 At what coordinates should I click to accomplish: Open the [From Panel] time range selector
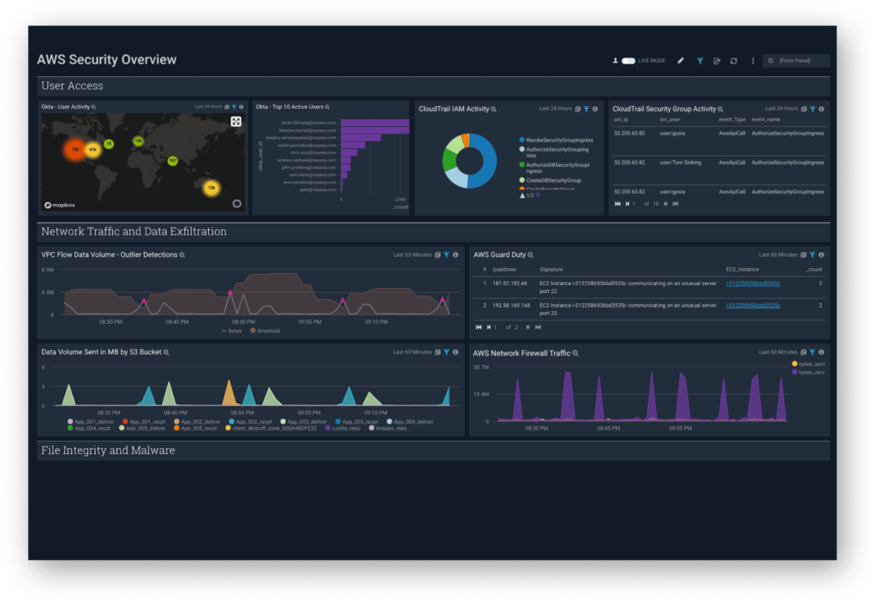click(796, 61)
